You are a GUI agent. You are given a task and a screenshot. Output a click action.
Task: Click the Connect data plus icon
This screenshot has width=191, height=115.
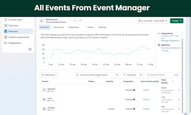(6, 20)
